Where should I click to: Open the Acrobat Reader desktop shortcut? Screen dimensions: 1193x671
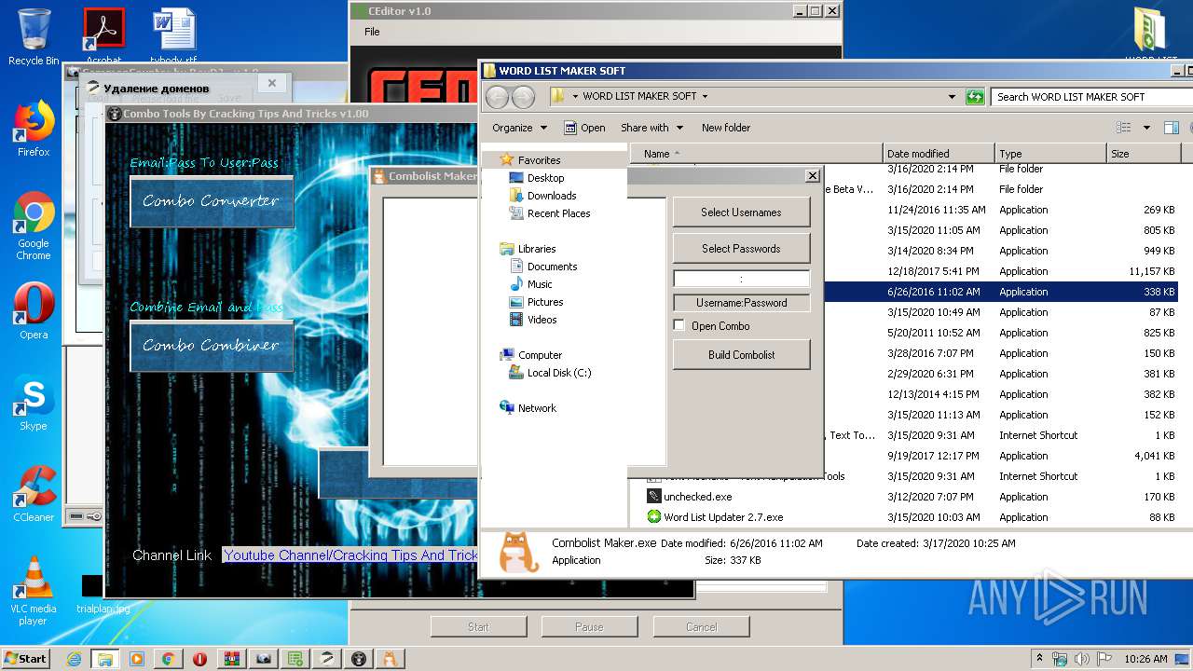tap(103, 35)
